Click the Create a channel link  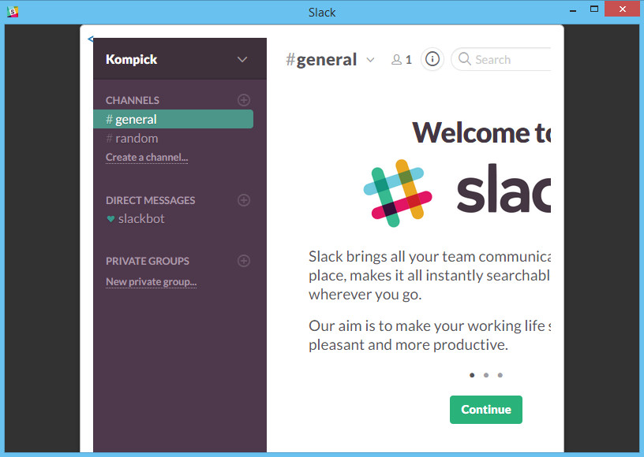(x=147, y=158)
